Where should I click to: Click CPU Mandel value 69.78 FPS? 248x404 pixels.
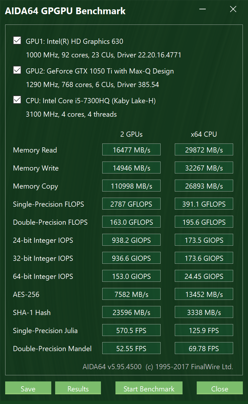pos(204,349)
